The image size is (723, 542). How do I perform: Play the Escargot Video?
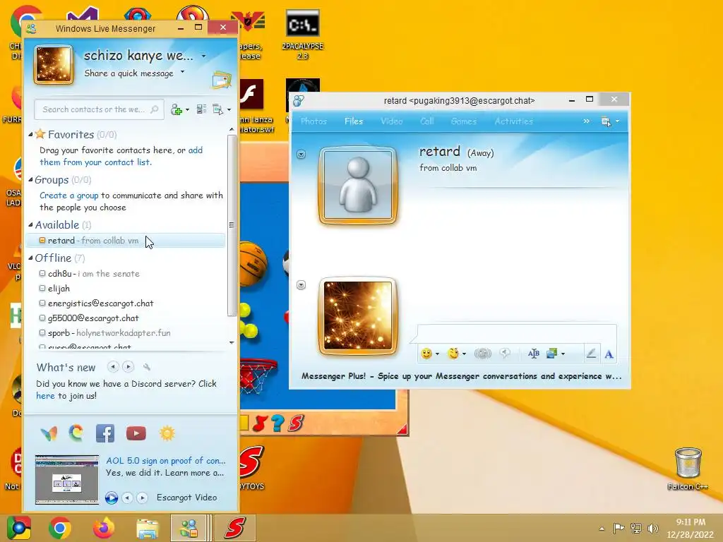click(111, 498)
